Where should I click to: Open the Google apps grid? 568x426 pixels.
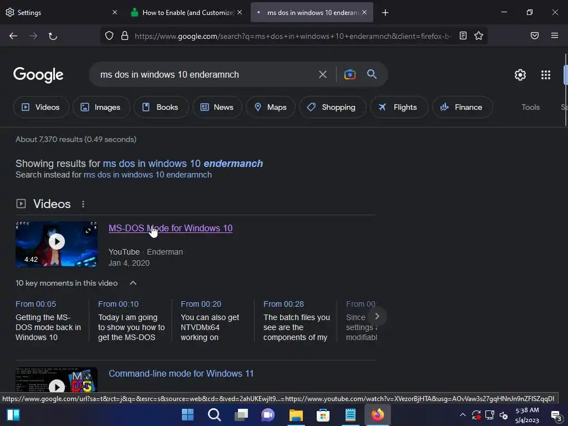click(x=546, y=75)
